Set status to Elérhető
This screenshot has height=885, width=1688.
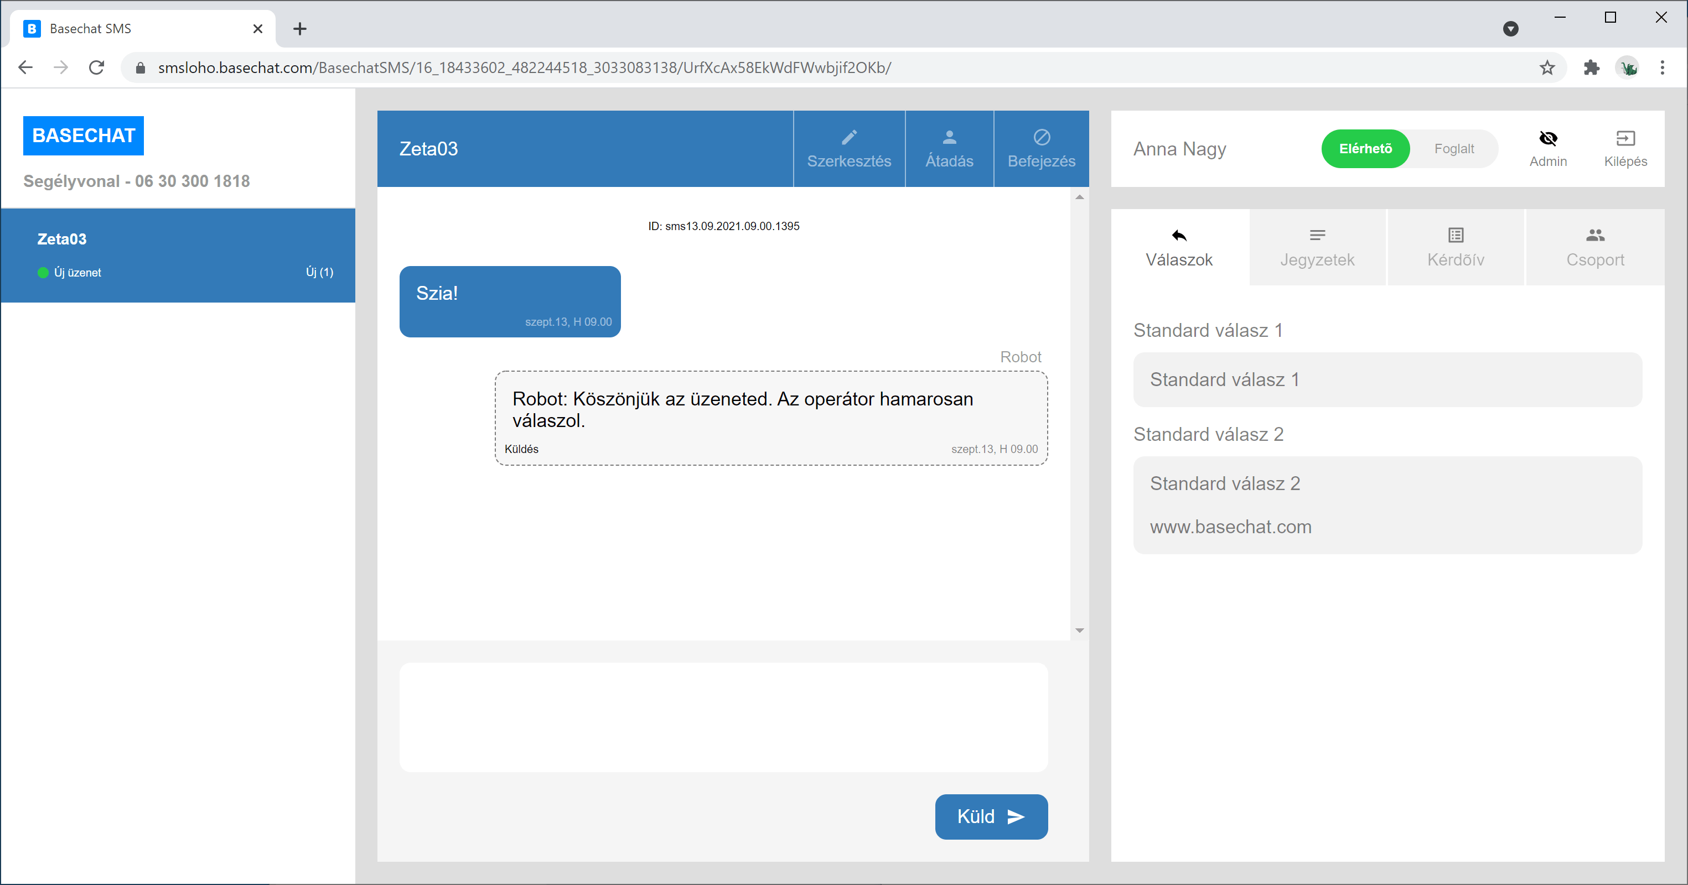click(x=1365, y=149)
